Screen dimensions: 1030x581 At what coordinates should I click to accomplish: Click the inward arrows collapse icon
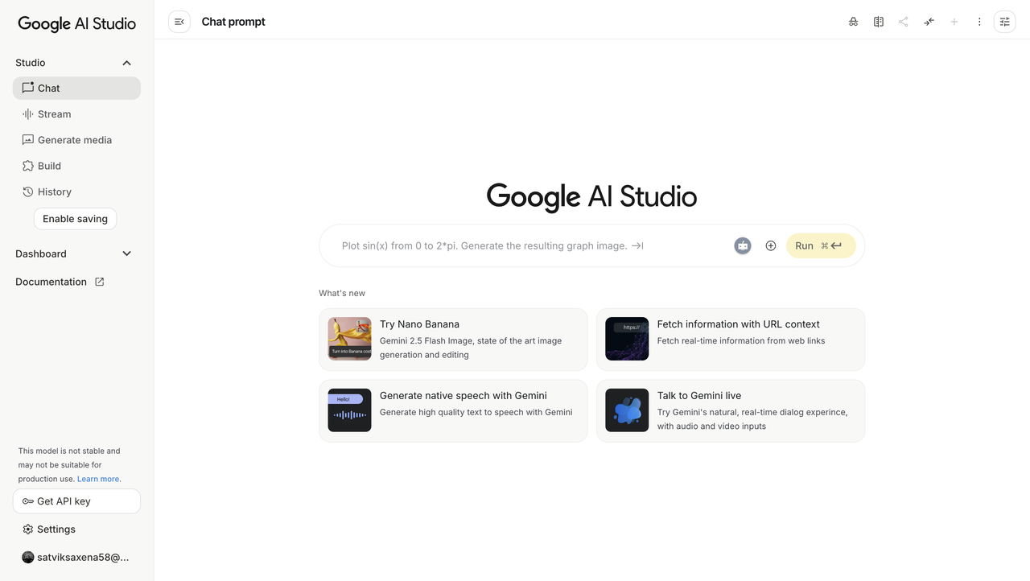[929, 22]
